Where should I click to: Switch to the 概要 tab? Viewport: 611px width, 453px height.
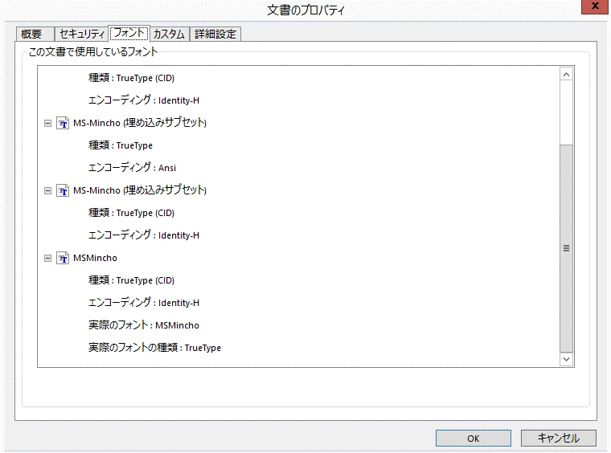pos(35,35)
